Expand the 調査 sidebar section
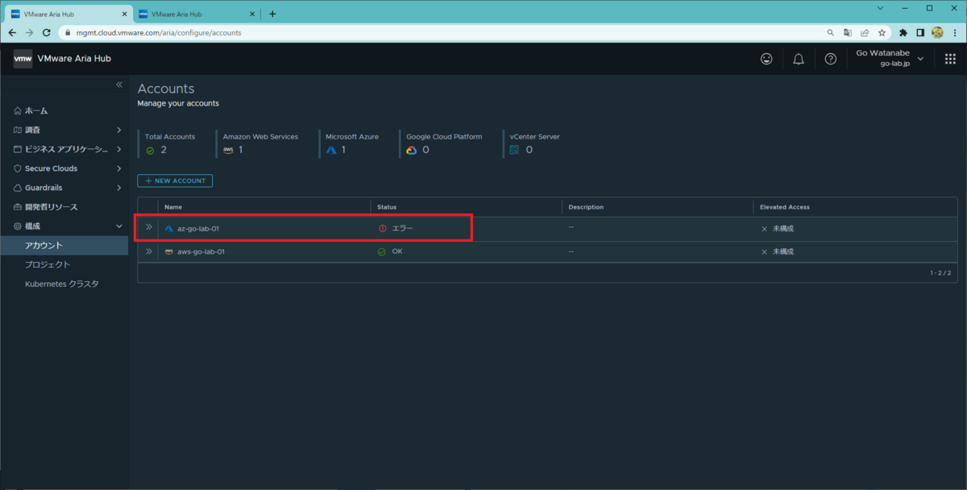Image resolution: width=967 pixels, height=490 pixels. 118,130
